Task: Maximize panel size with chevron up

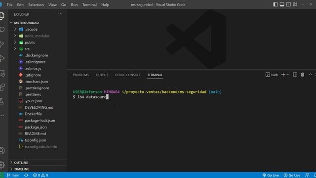Action: point(310,75)
